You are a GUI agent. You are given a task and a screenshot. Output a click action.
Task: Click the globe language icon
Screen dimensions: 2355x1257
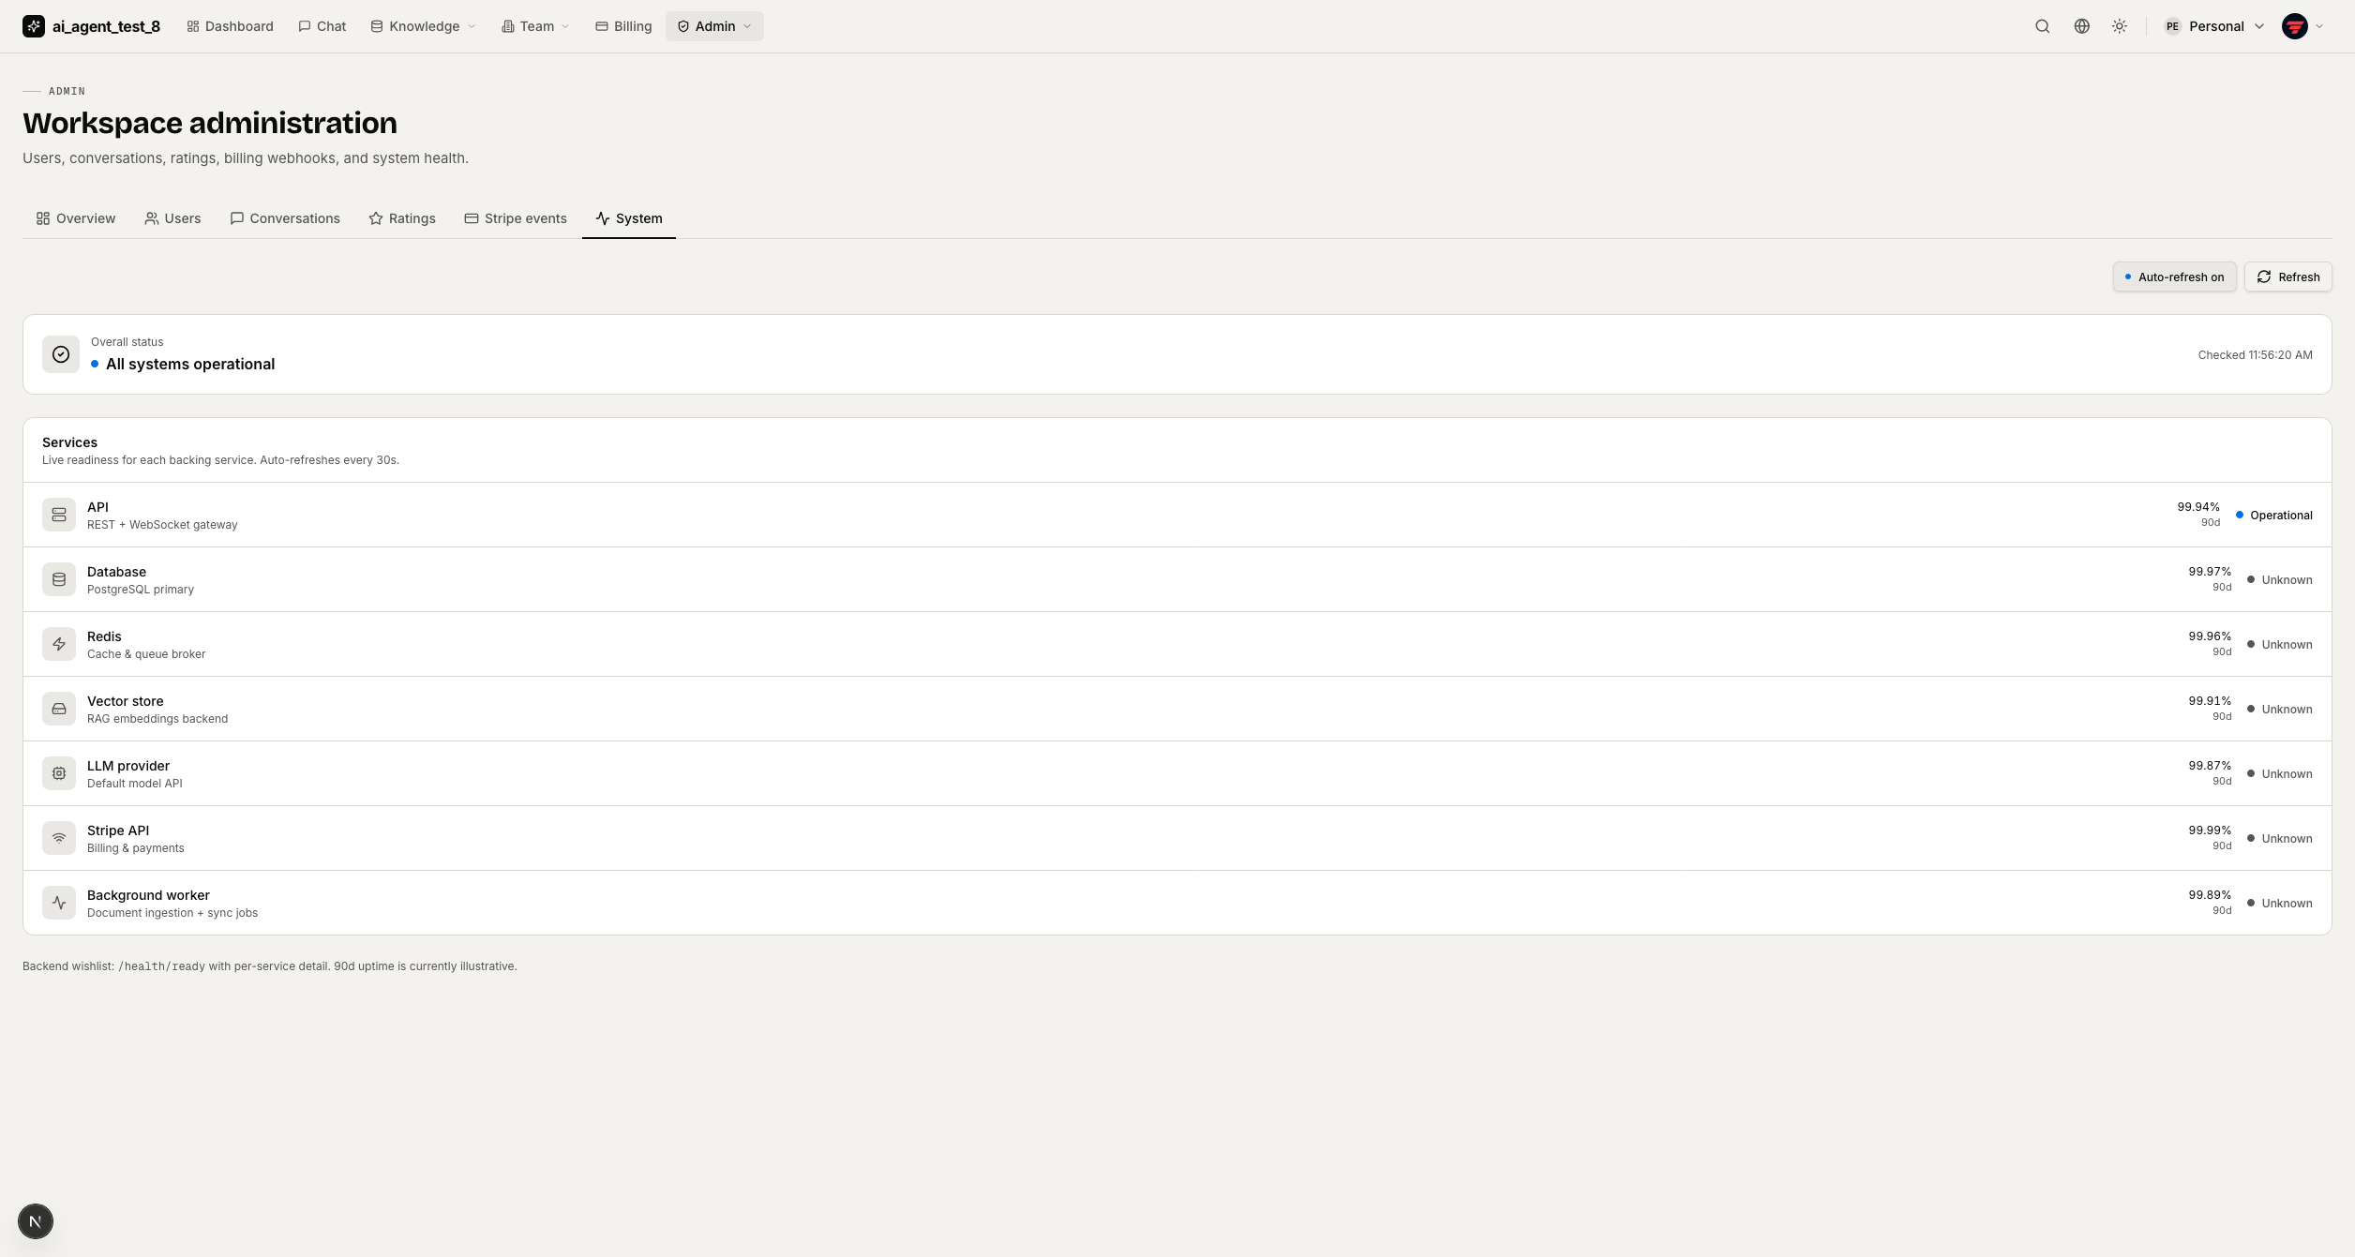pyautogui.click(x=2082, y=26)
